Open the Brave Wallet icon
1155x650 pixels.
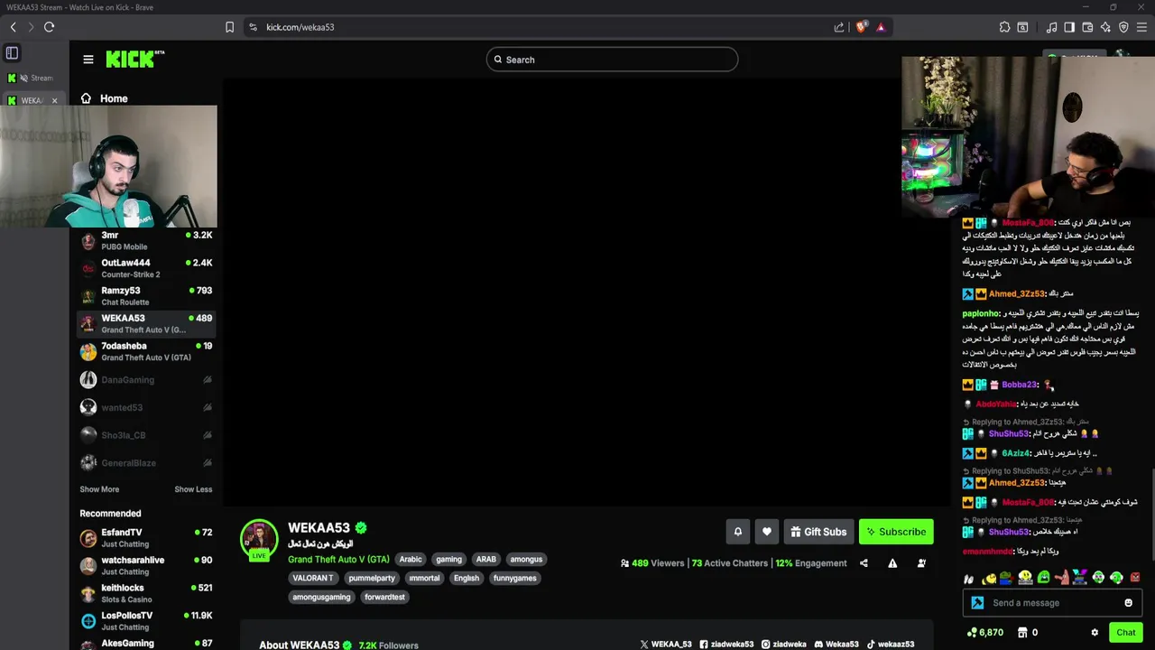click(x=1087, y=27)
